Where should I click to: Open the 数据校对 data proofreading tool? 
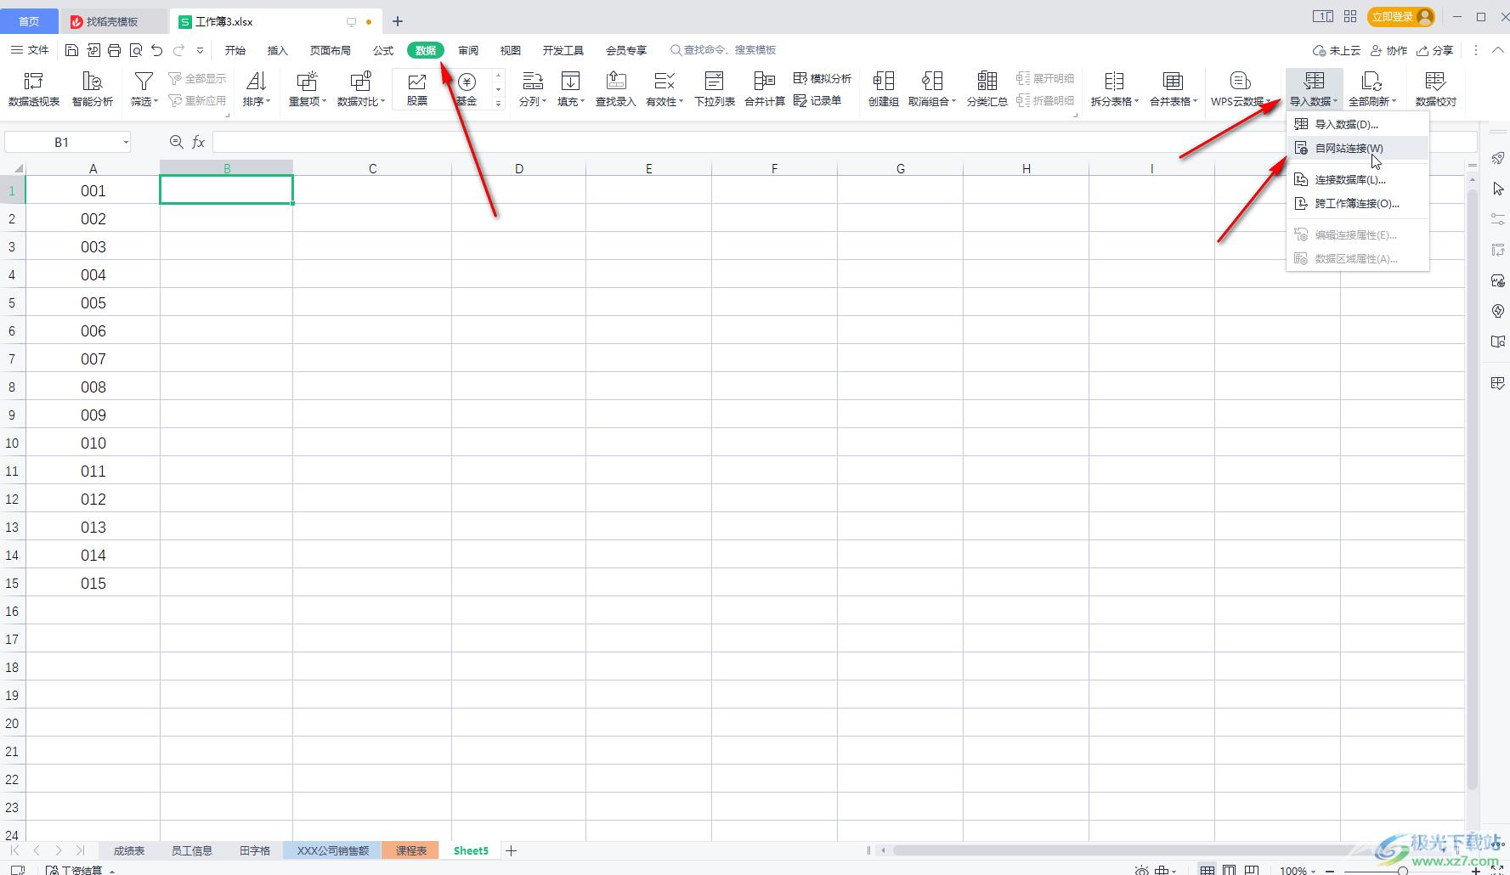coord(1436,88)
